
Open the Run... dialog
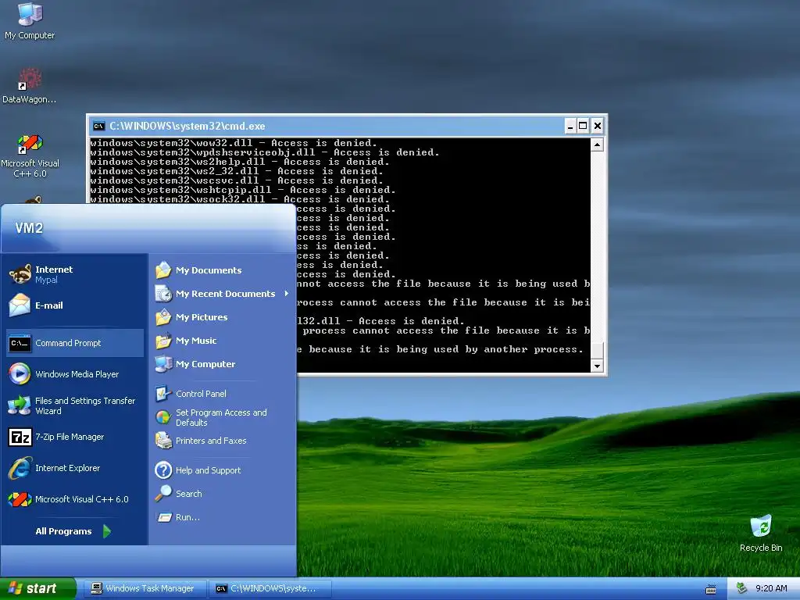(x=222, y=517)
